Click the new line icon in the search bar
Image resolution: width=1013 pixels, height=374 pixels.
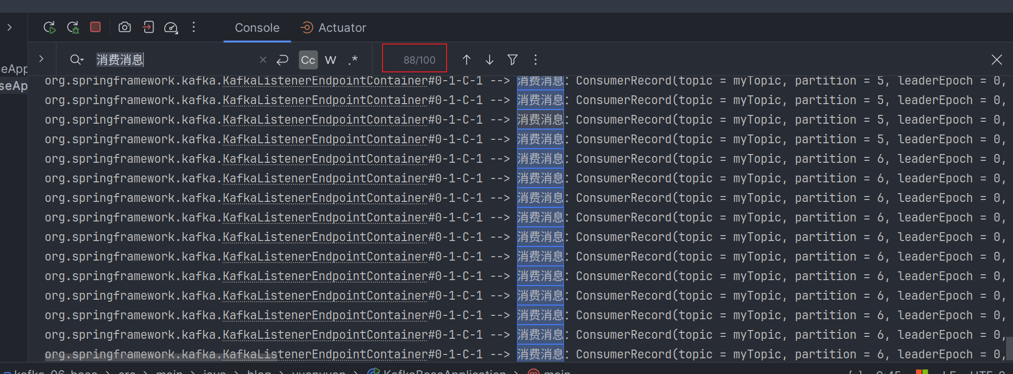click(x=282, y=60)
